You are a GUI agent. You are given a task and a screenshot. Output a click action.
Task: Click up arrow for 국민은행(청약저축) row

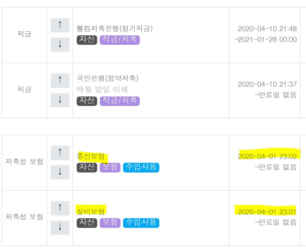pyautogui.click(x=60, y=81)
